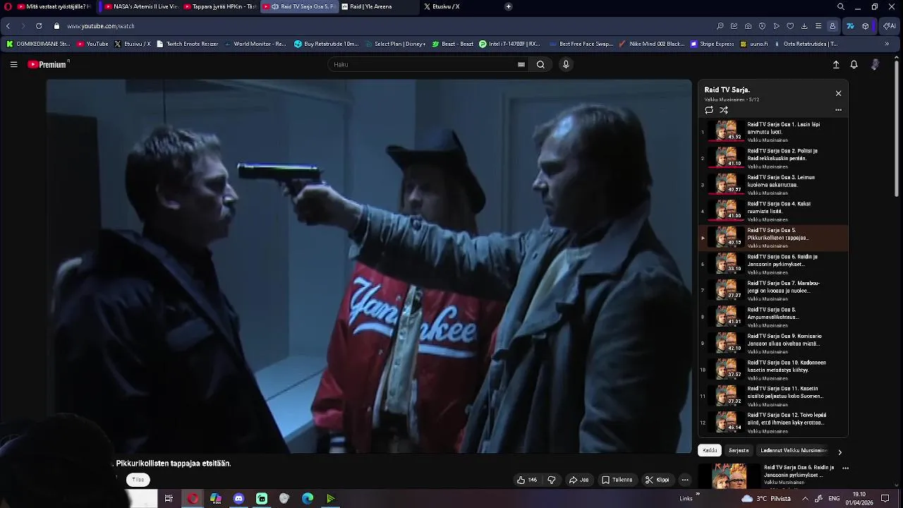Screen dimensions: 903x508
Task: Go back in browser history
Action: click(x=8, y=26)
